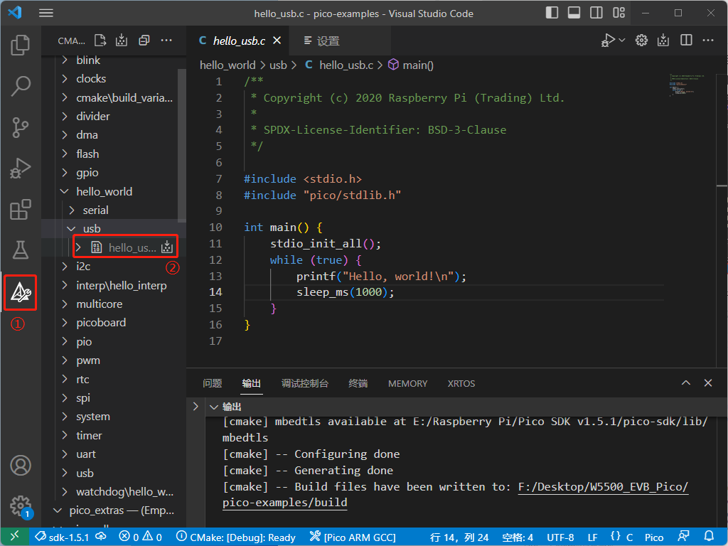Open the Extensions view
Screen dimensions: 728x546
(21, 210)
